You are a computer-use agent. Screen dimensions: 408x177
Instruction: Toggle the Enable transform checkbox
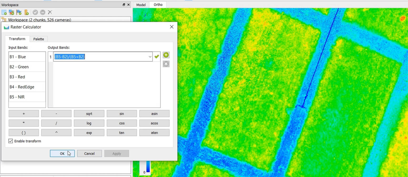click(x=11, y=141)
